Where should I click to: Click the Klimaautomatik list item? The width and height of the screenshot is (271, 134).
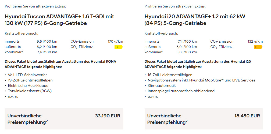[162, 85]
